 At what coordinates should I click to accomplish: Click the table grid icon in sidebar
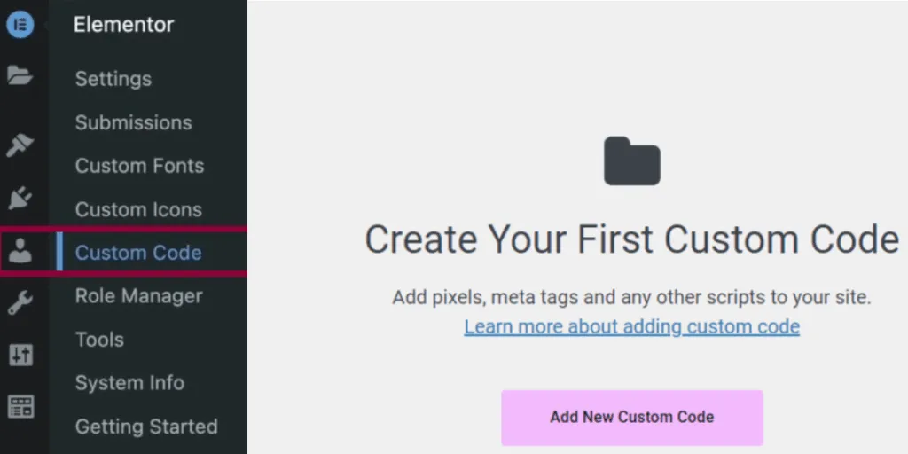click(x=20, y=407)
